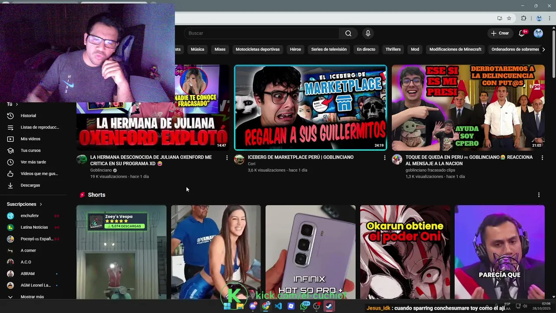Open Visual Studio Code from taskbar
The image size is (556, 313).
click(278, 306)
